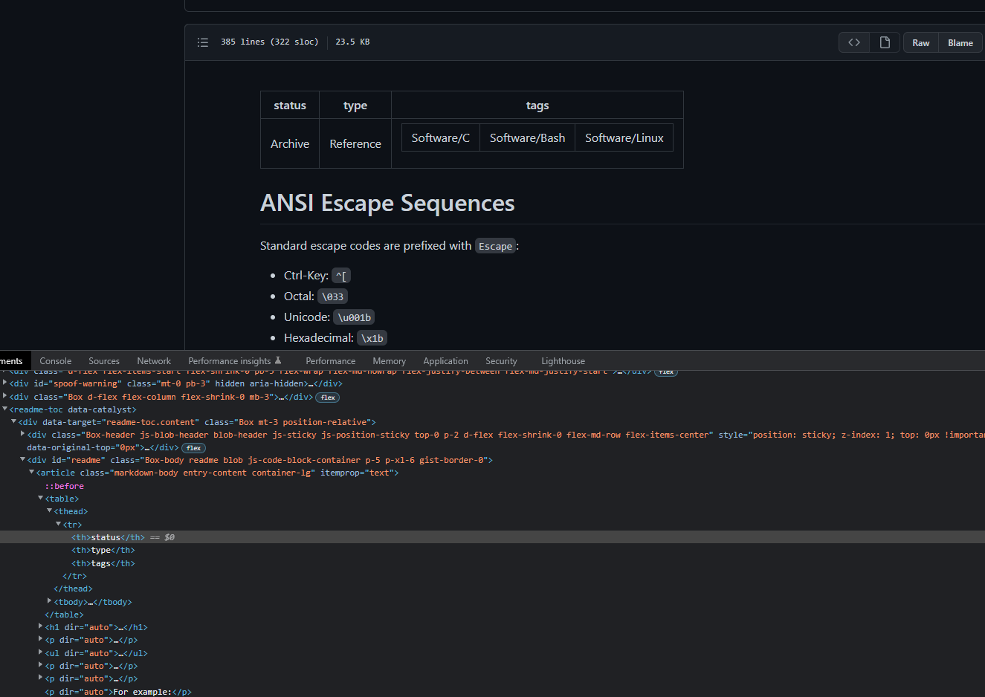The image size is (985, 697).
Task: Click the \x1b hexadecimal code
Action: click(372, 338)
